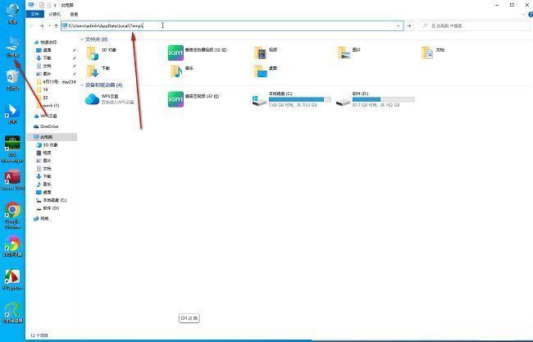
Task: Select 网络 in the navigation pane
Action: pyautogui.click(x=43, y=218)
